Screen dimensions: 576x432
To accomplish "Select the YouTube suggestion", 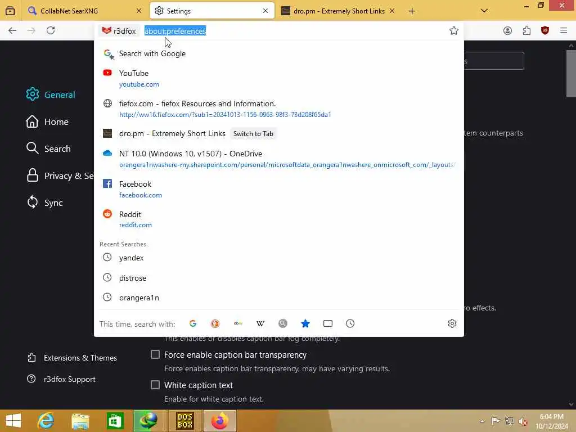I will [x=279, y=78].
